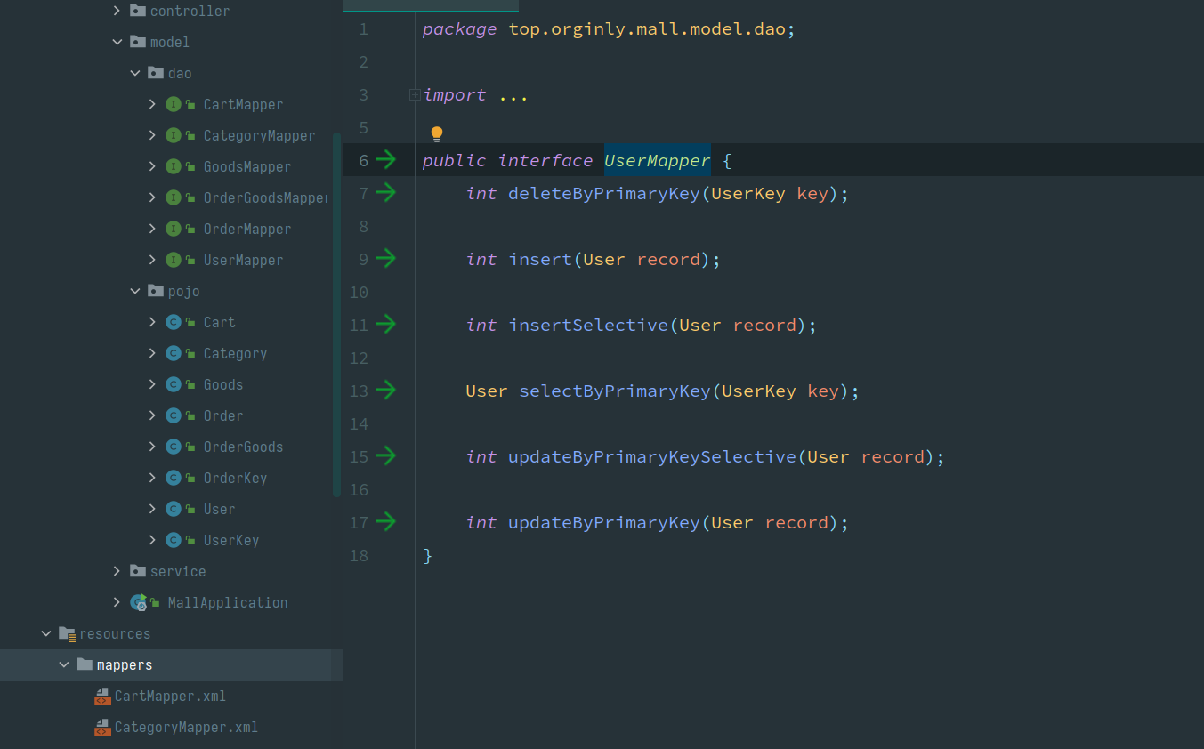
Task: Click the resources folder icon
Action: [x=67, y=633]
